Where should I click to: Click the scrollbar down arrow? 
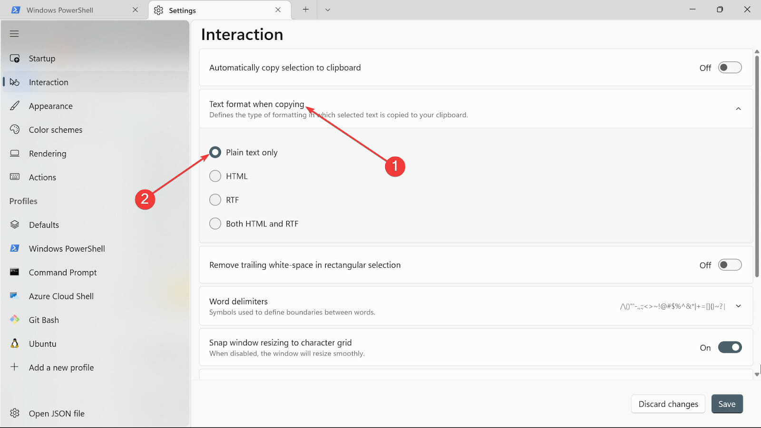[757, 375]
